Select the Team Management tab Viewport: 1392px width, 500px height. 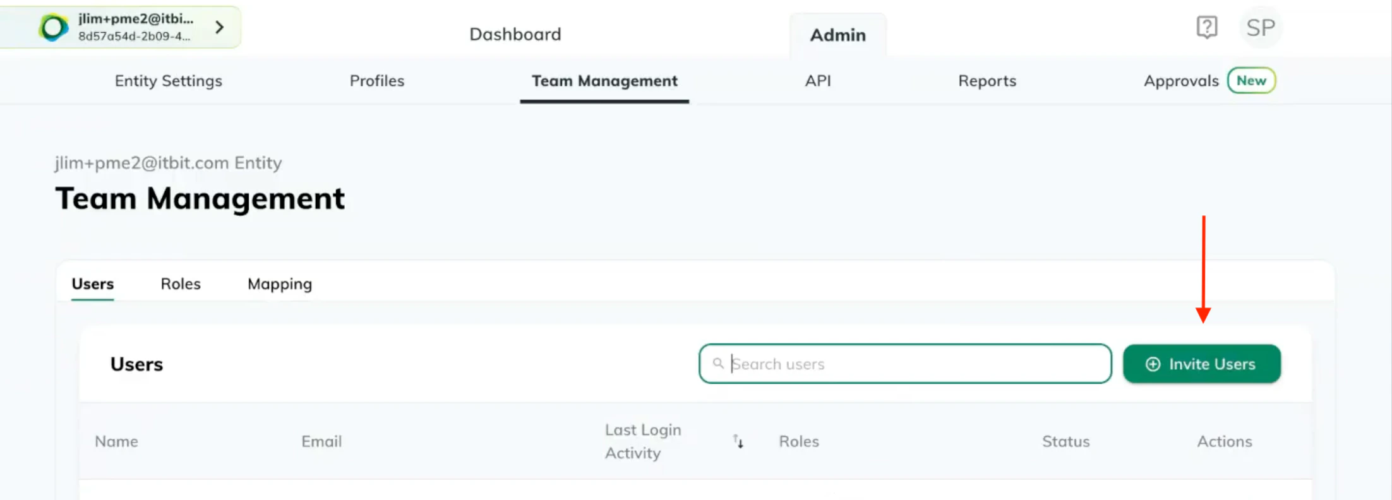[x=604, y=81]
